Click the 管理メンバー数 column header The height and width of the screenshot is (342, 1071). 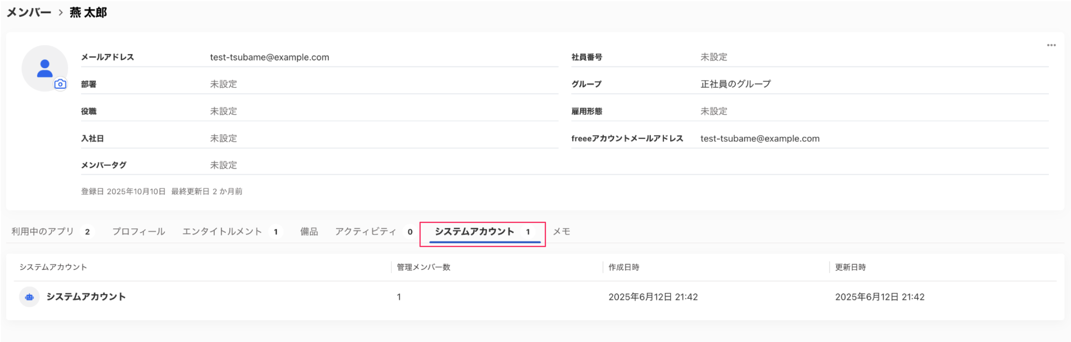point(423,267)
